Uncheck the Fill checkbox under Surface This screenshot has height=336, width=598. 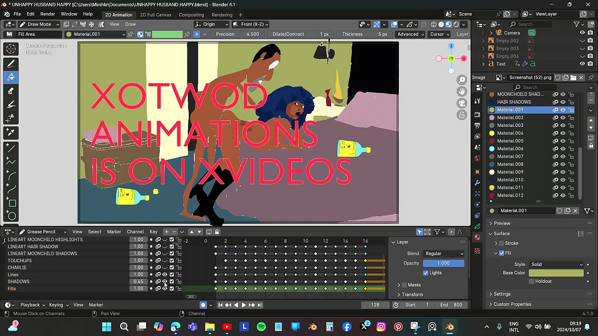502,253
